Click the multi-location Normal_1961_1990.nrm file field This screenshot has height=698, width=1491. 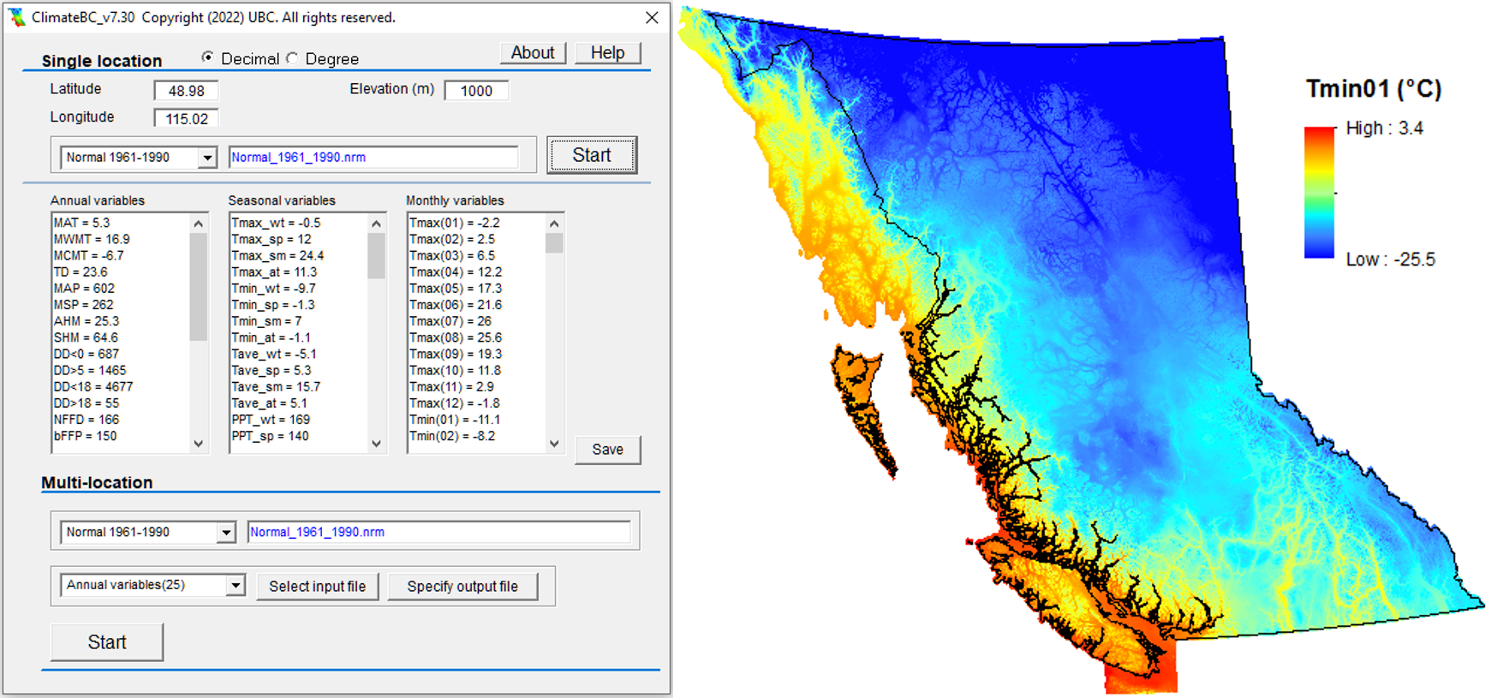(439, 532)
